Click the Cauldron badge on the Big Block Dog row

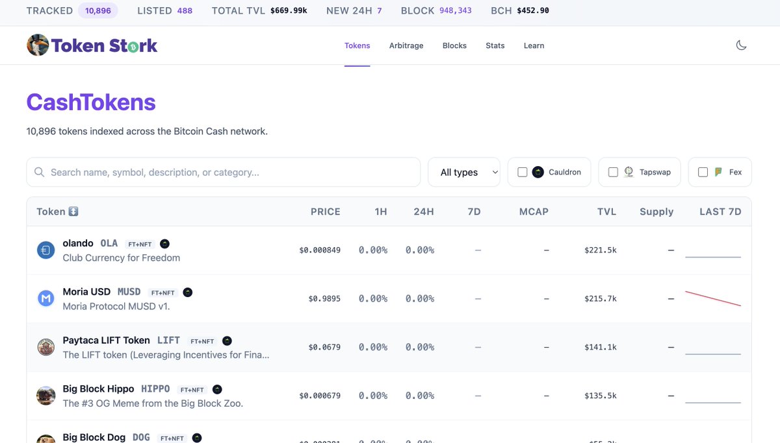coord(197,438)
